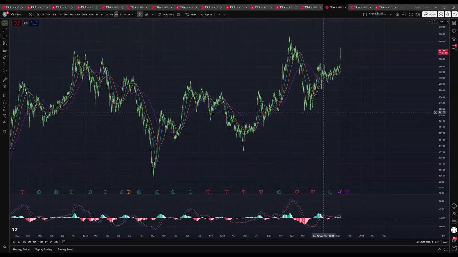Open the Strategy Tester tab
This screenshot has width=458, height=257.
(21, 249)
